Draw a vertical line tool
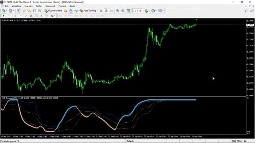Screen dimensions: 255x143 pyautogui.click(x=15, y=16)
